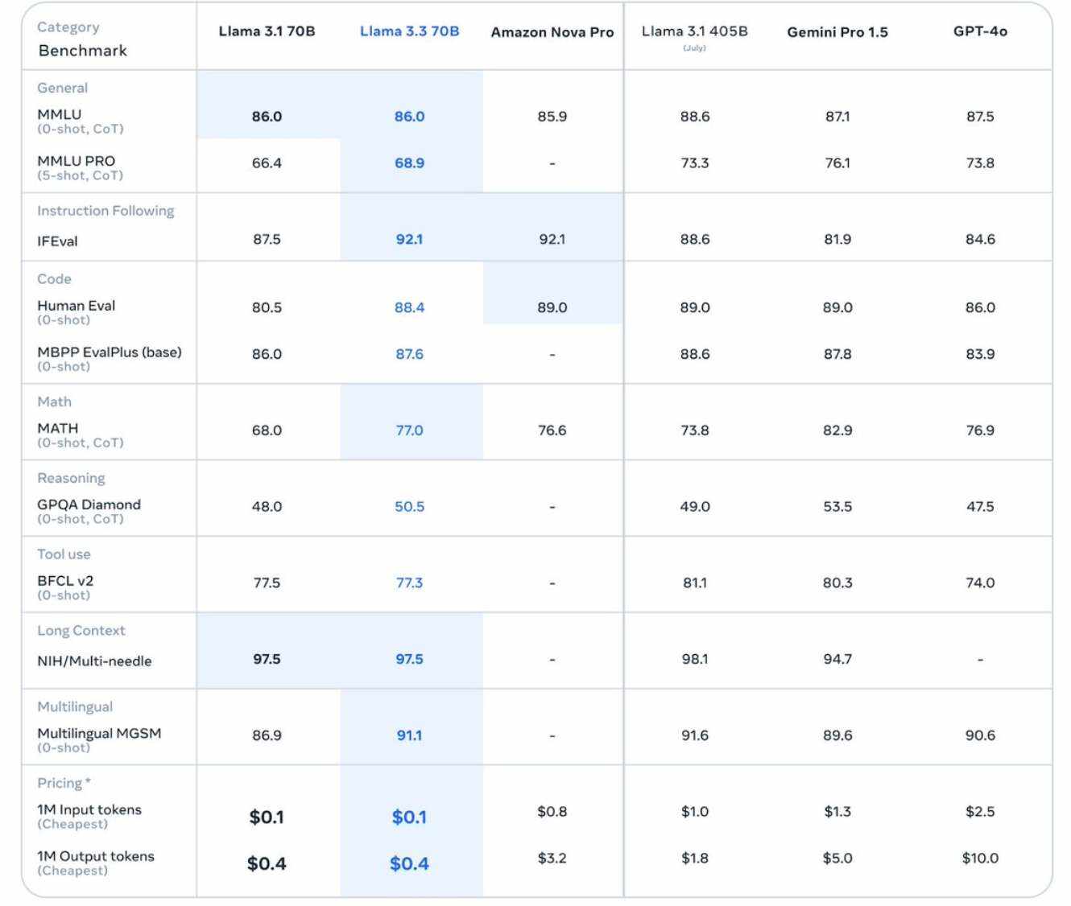
Task: Select the Amazon Nova Pro column header
Action: click(x=552, y=32)
